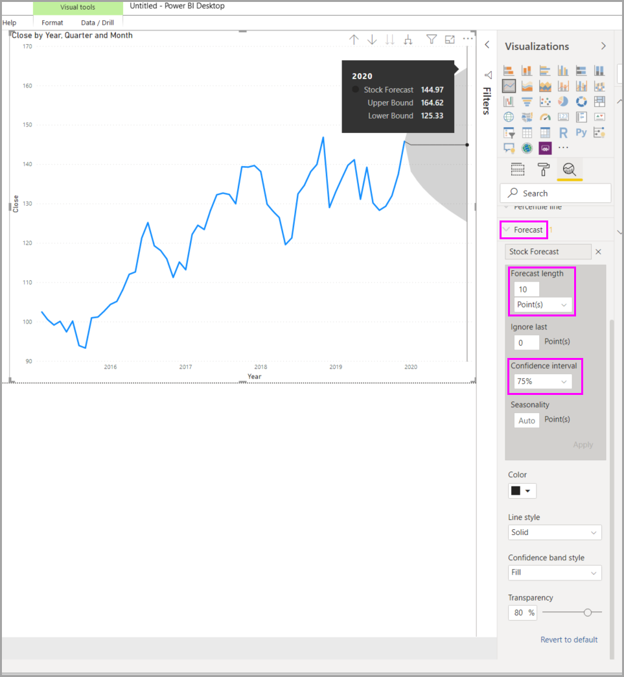This screenshot has width=624, height=677.
Task: Open filters on this visual
Action: pos(431,40)
